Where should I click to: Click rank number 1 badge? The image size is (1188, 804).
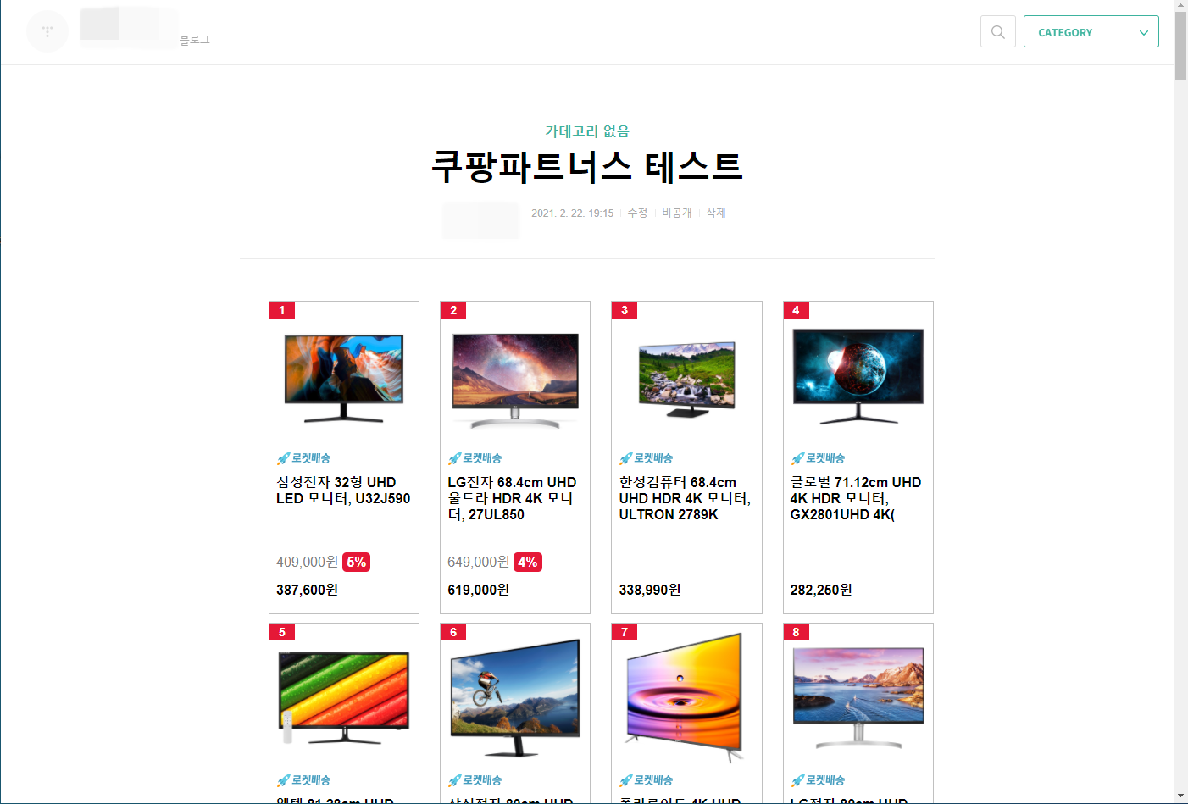coord(282,310)
